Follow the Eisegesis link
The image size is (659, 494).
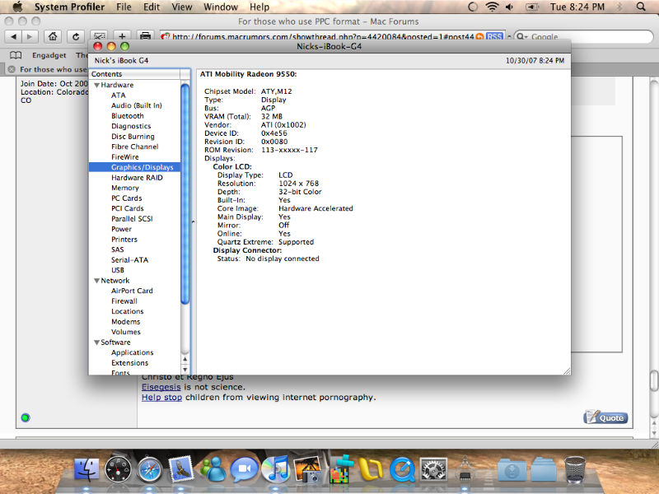161,387
